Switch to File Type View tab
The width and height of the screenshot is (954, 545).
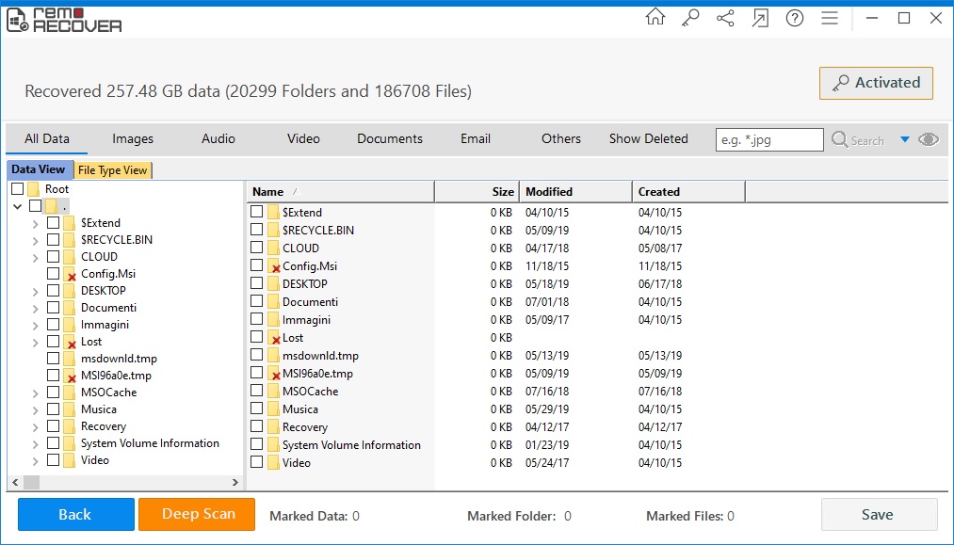112,170
